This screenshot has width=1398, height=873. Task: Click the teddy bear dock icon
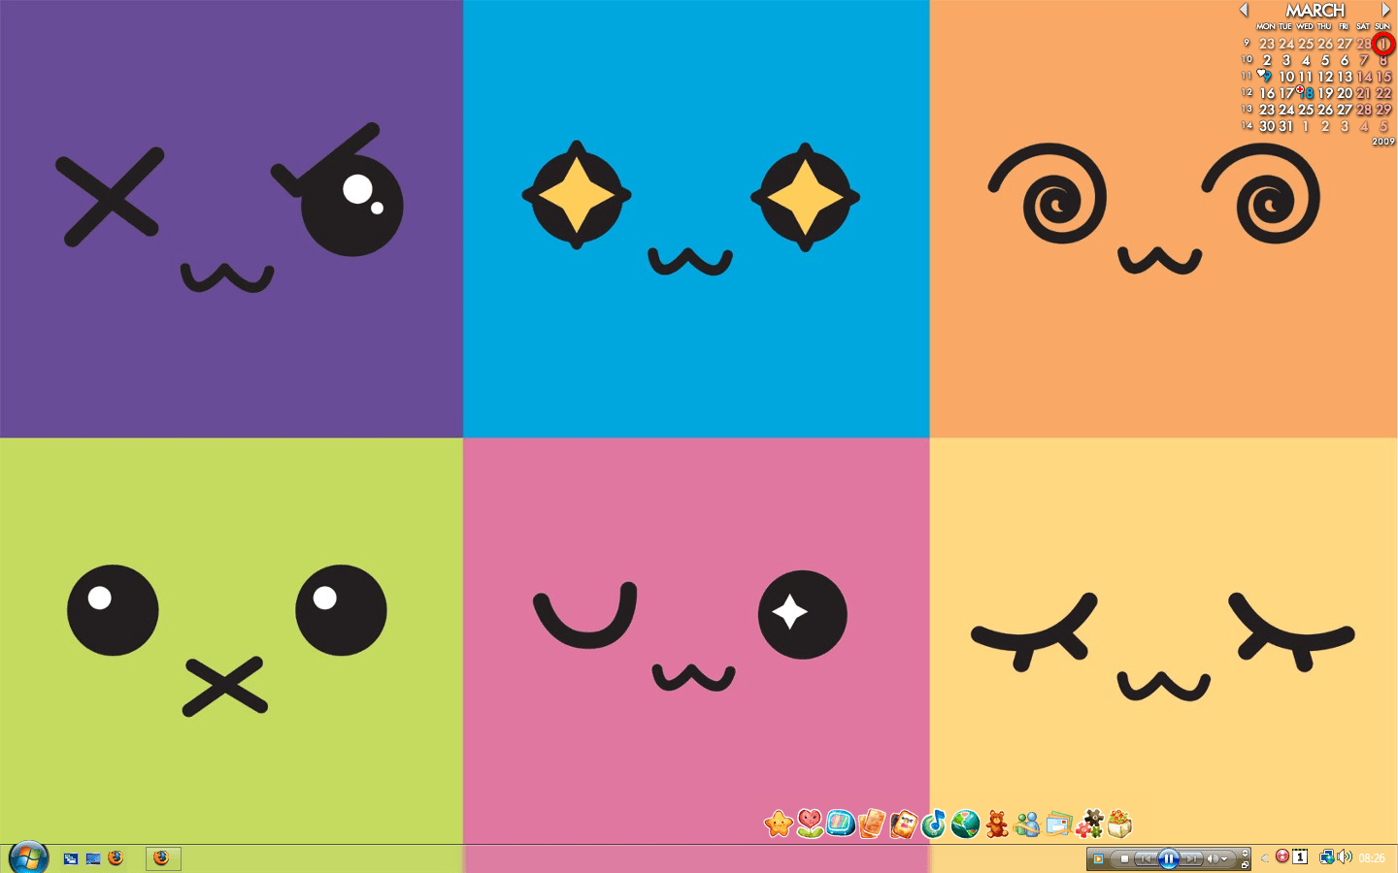coord(997,824)
